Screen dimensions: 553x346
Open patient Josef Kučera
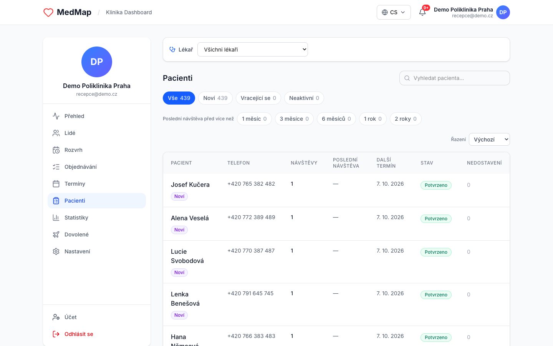[x=190, y=185]
